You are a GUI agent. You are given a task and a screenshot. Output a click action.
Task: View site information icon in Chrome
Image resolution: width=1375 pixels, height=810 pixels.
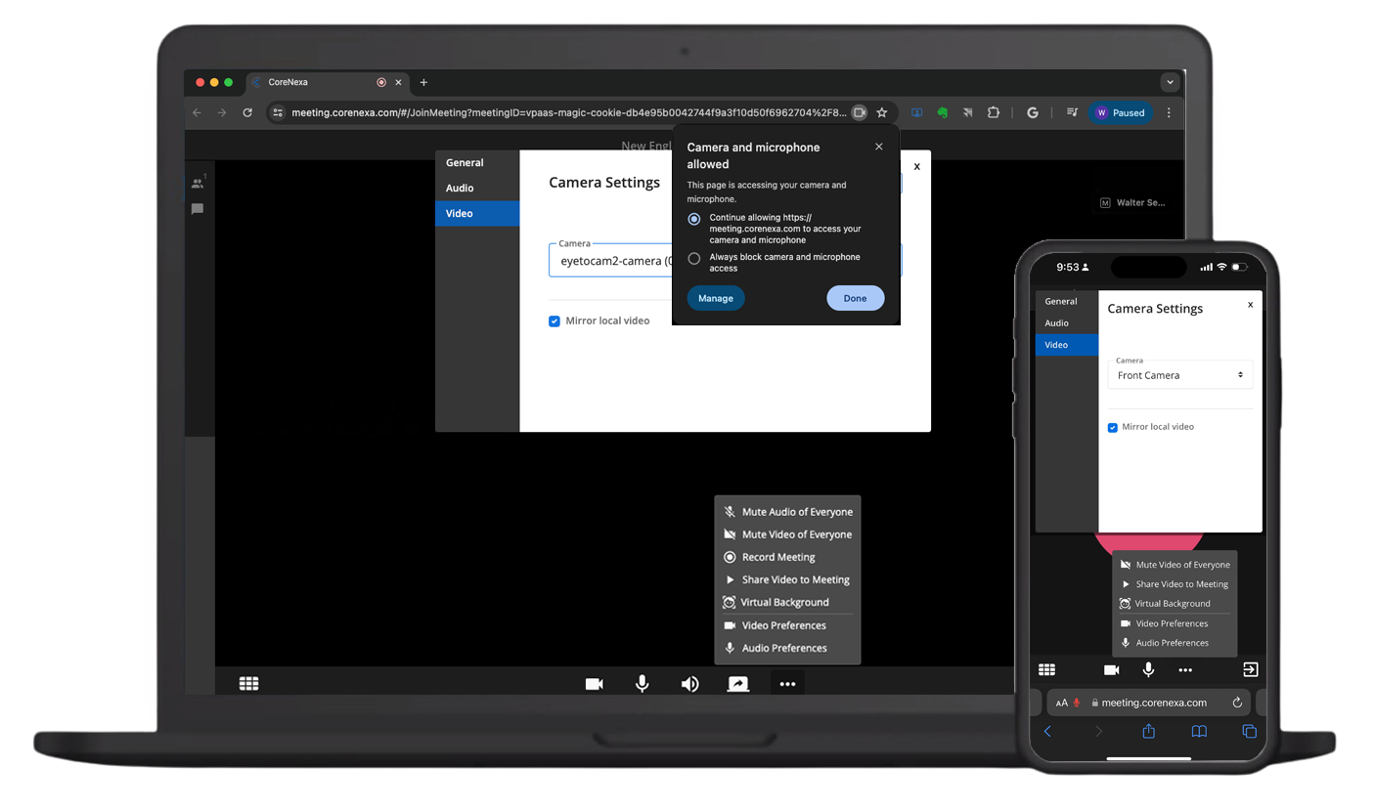[x=278, y=112]
